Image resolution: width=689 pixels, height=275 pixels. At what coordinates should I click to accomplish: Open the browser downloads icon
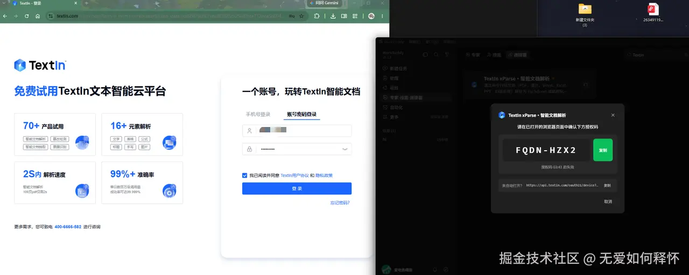tap(334, 16)
